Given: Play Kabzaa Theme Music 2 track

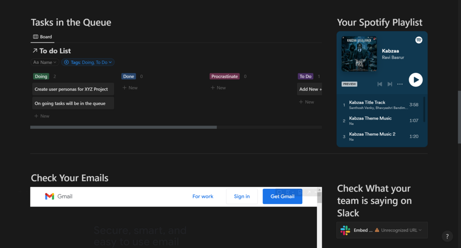Looking at the screenshot, I should [381, 136].
